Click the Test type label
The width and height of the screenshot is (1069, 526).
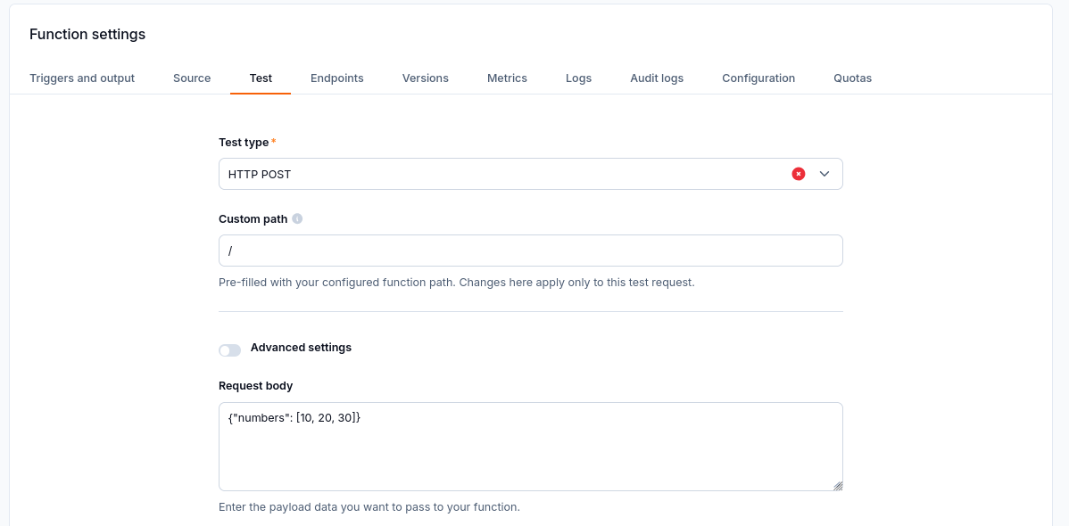(244, 143)
